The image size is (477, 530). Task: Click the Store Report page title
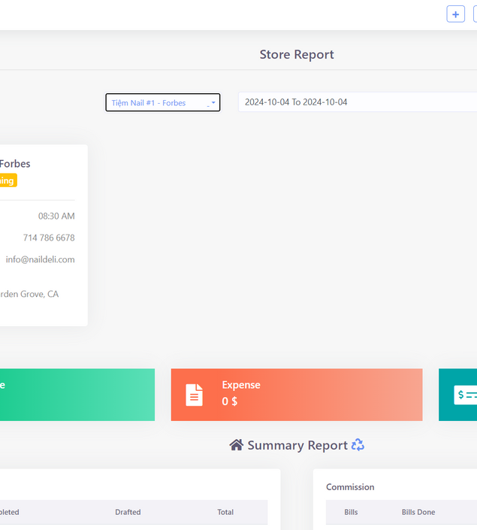(x=297, y=54)
